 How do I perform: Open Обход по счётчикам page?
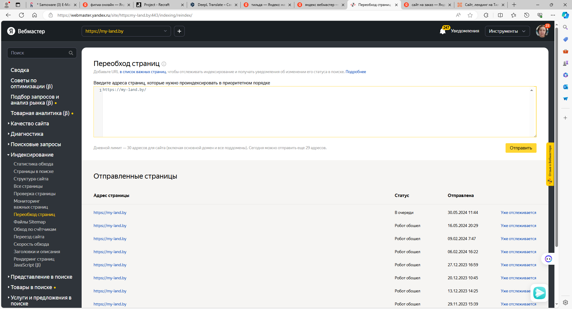[35, 229]
